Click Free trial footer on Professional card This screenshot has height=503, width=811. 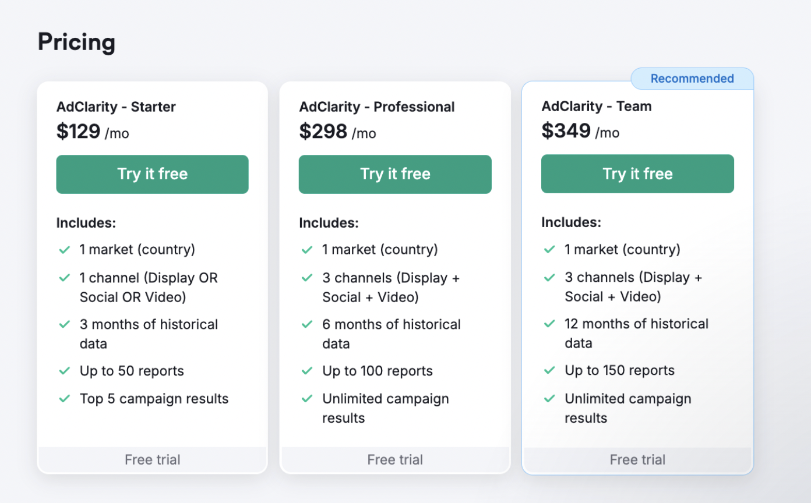[395, 459]
